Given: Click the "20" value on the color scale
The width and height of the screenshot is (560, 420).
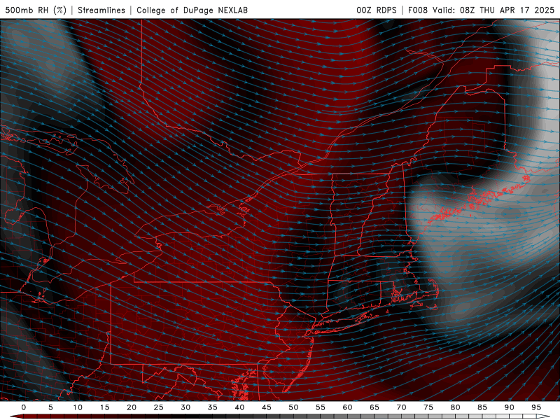Looking at the screenshot, I should pos(132,407).
